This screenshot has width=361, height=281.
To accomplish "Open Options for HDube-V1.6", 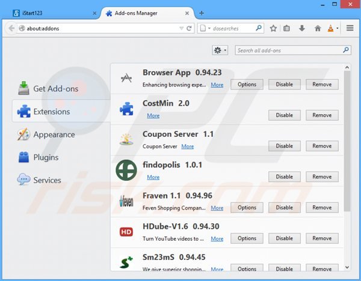I will point(247,238).
